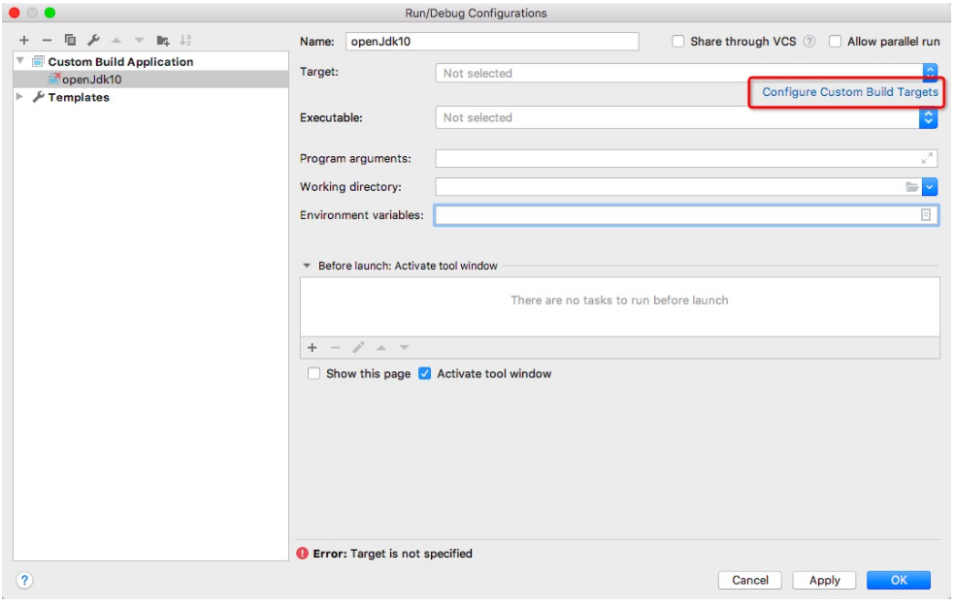Image resolution: width=955 pixels, height=606 pixels.
Task: Sort configurations alphabetically
Action: [x=185, y=40]
